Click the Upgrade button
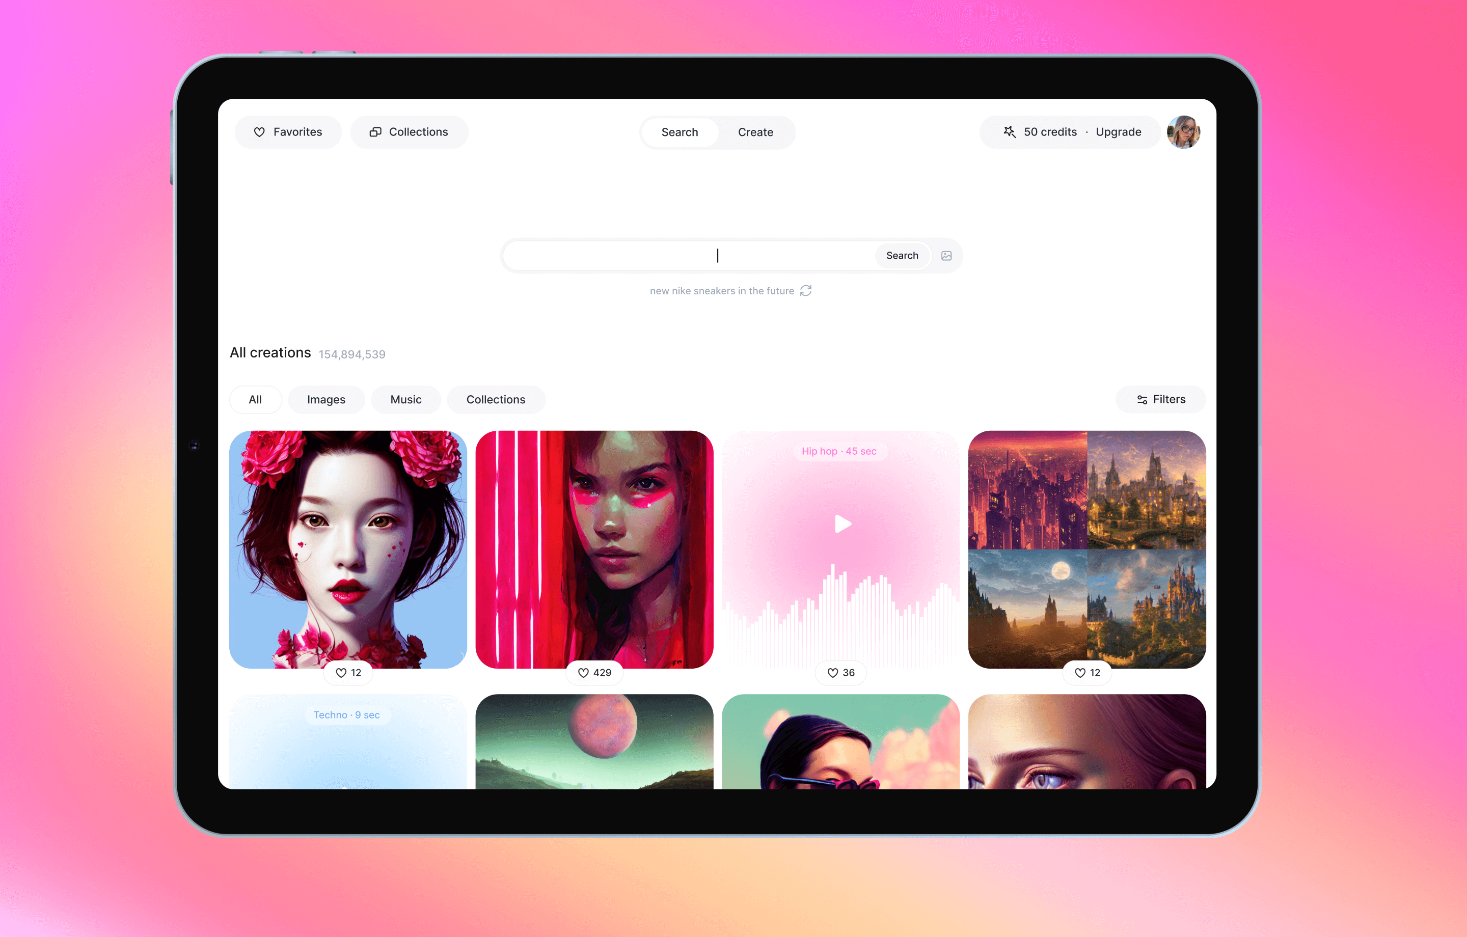Image resolution: width=1467 pixels, height=937 pixels. click(x=1119, y=131)
